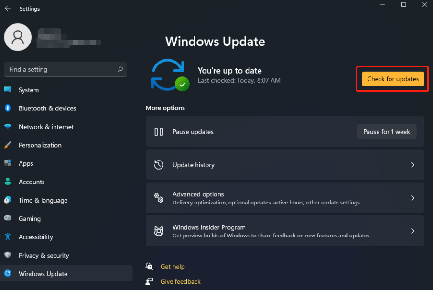The height and width of the screenshot is (290, 433).
Task: Click the Find a setting search box
Action: point(65,69)
